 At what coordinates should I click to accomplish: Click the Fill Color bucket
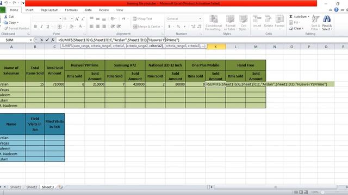(71, 27)
